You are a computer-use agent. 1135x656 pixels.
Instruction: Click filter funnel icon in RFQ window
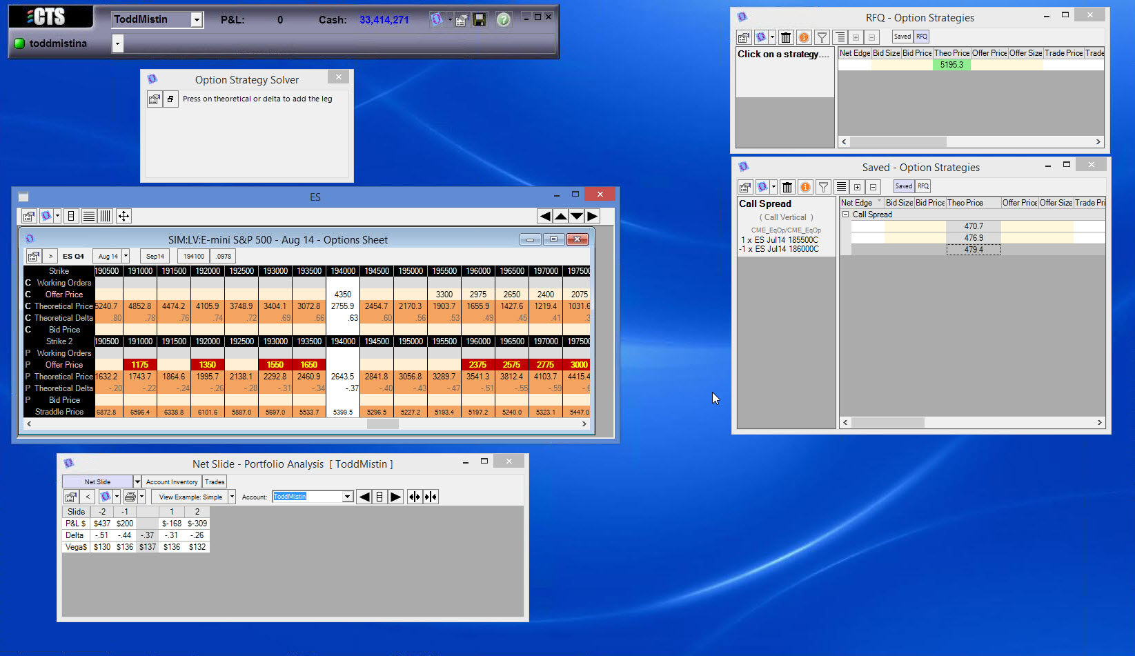822,37
